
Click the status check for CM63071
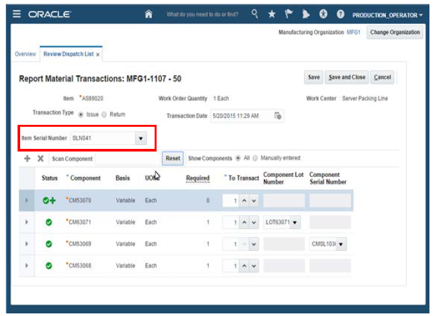tap(49, 222)
